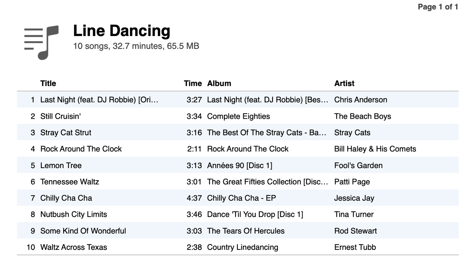Select the song Tennessee Waltz
The height and width of the screenshot is (275, 464).
click(70, 182)
